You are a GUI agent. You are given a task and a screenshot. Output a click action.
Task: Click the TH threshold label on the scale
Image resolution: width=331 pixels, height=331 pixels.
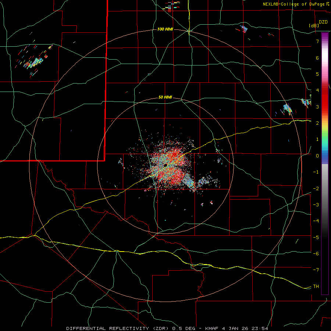[x=316, y=286]
